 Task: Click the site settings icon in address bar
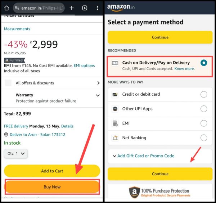tap(17, 8)
